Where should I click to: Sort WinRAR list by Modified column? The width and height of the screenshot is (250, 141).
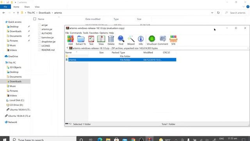148,52
